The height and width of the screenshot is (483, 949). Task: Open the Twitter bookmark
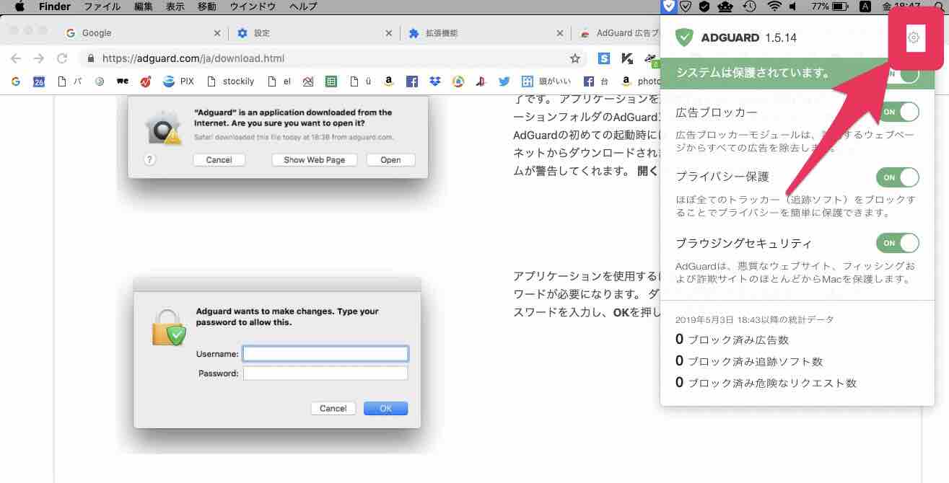click(504, 81)
